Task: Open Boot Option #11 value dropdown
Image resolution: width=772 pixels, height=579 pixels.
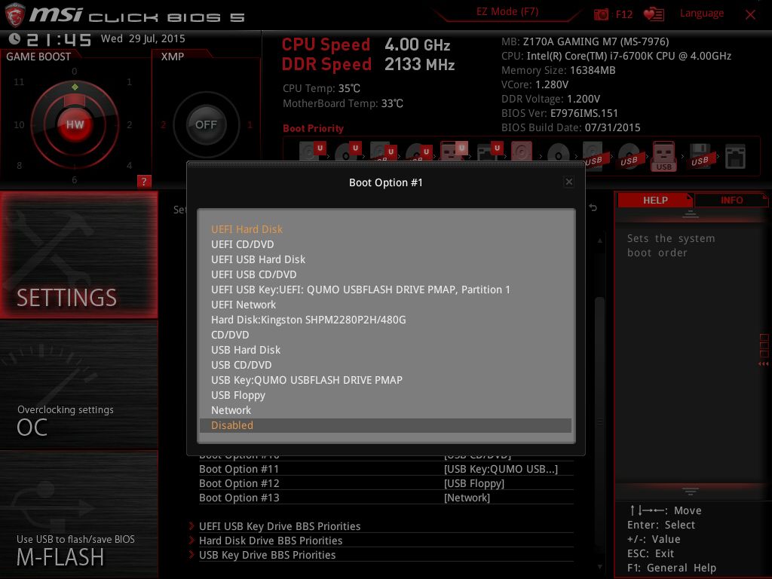Action: (x=501, y=469)
